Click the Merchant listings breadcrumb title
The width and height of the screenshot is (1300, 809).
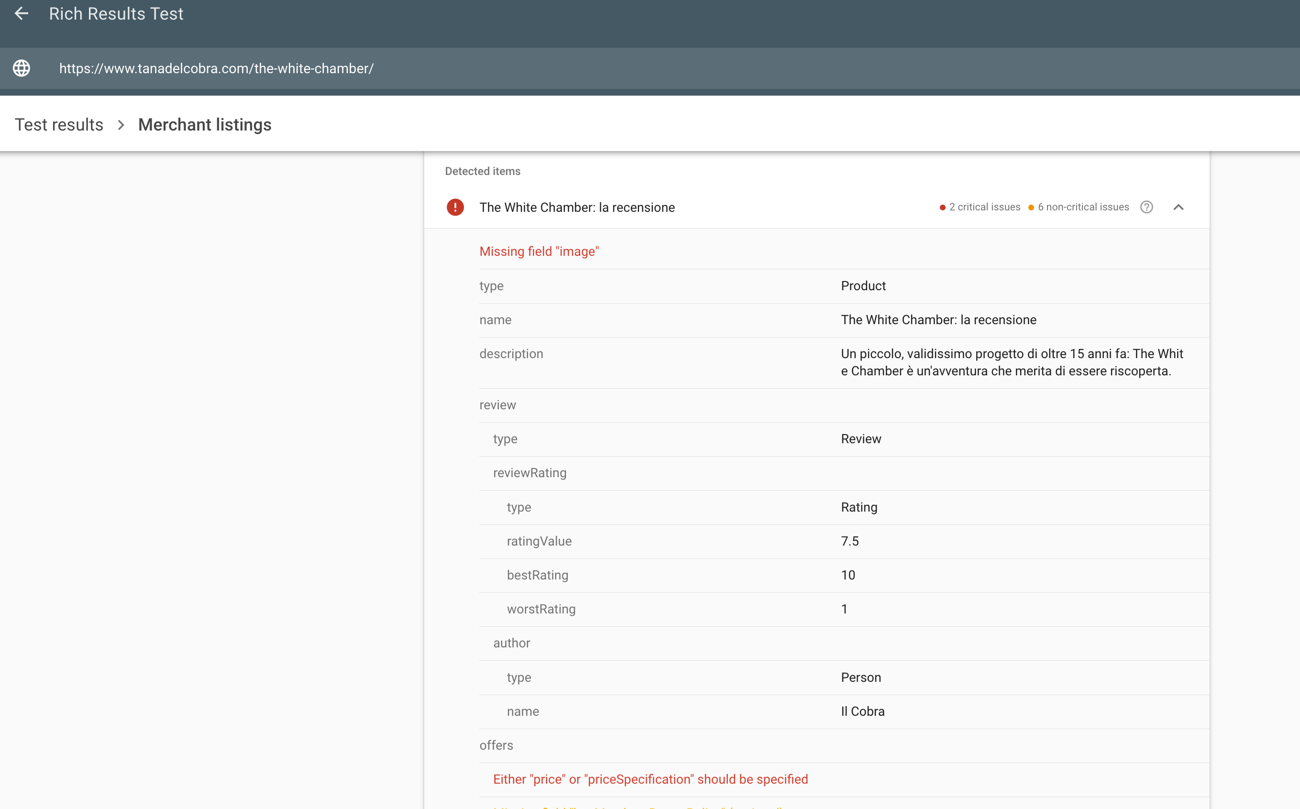(204, 125)
